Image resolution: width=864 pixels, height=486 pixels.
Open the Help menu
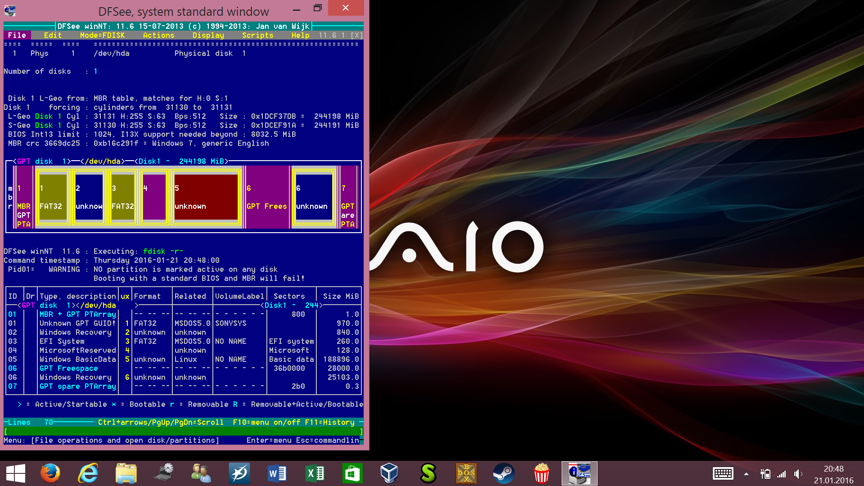300,35
